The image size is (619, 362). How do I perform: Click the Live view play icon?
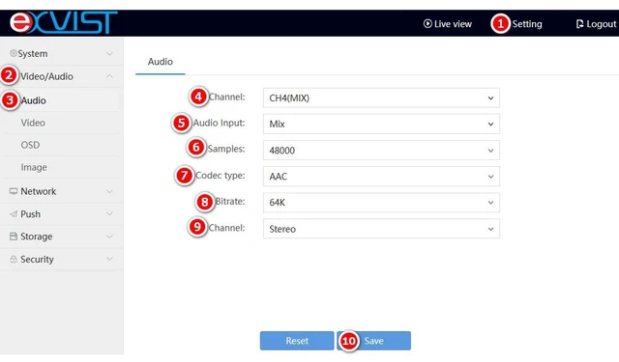(427, 23)
